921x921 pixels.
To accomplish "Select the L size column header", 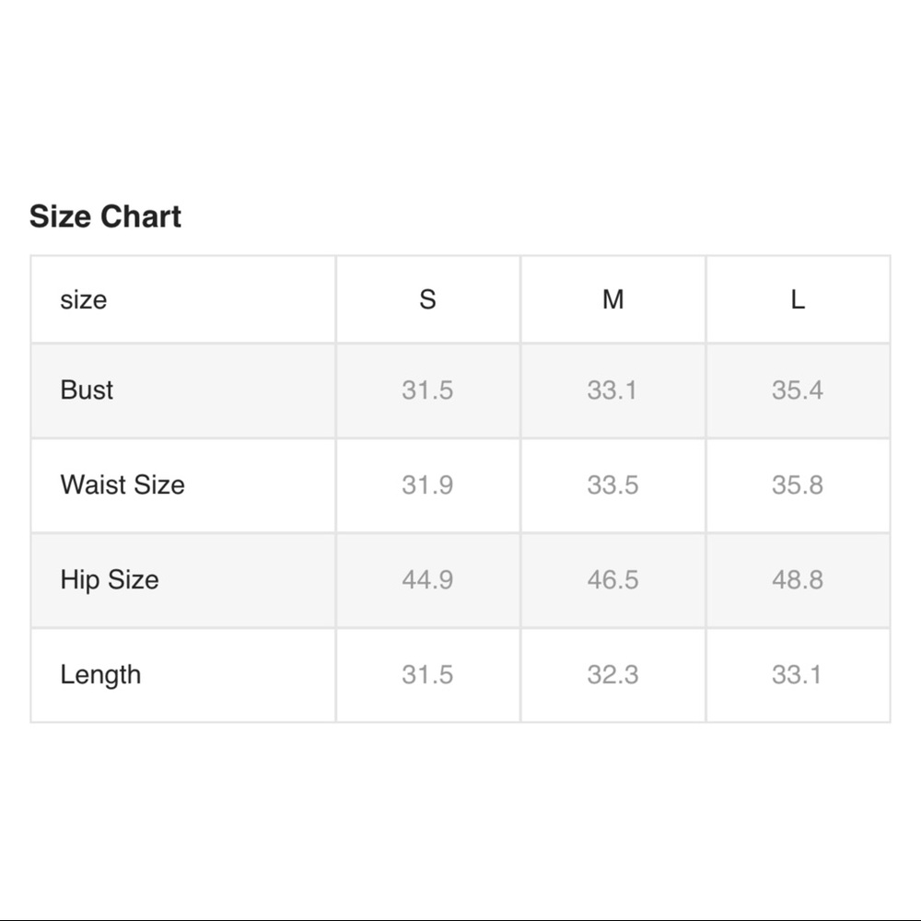I will coord(798,299).
